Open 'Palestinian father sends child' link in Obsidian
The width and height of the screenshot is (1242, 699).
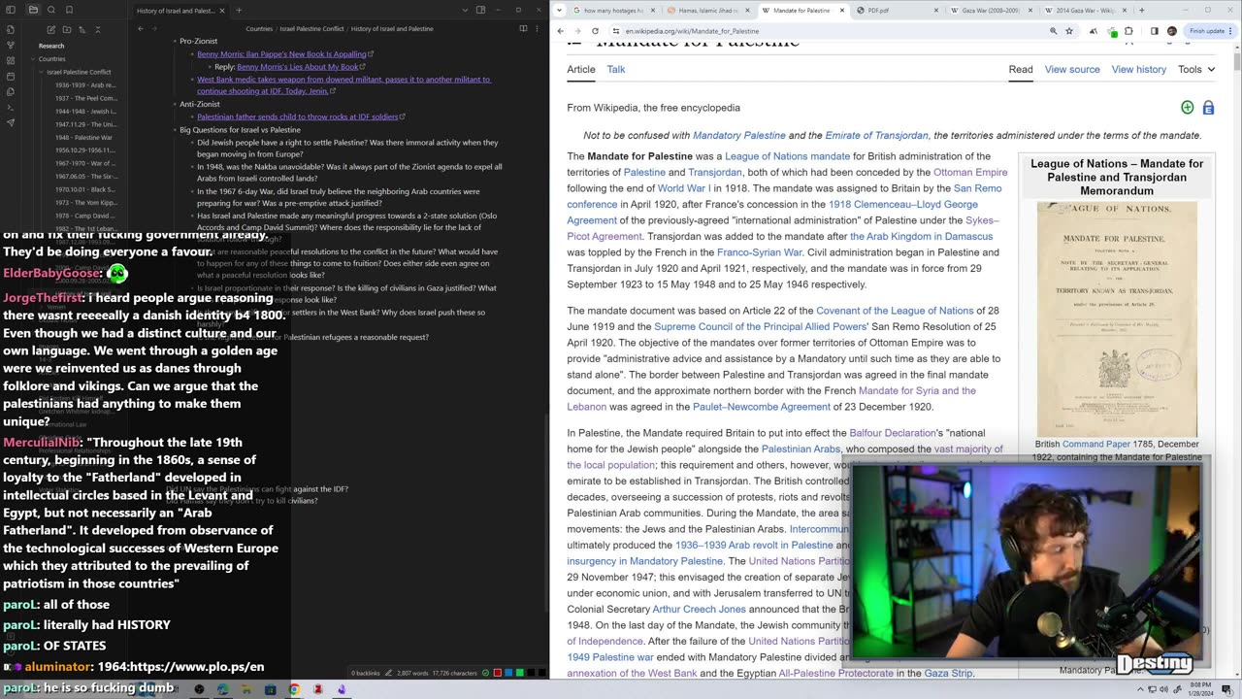click(x=297, y=116)
